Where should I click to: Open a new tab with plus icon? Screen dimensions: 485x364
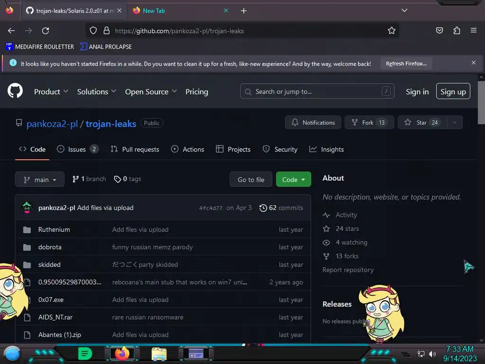tap(244, 11)
